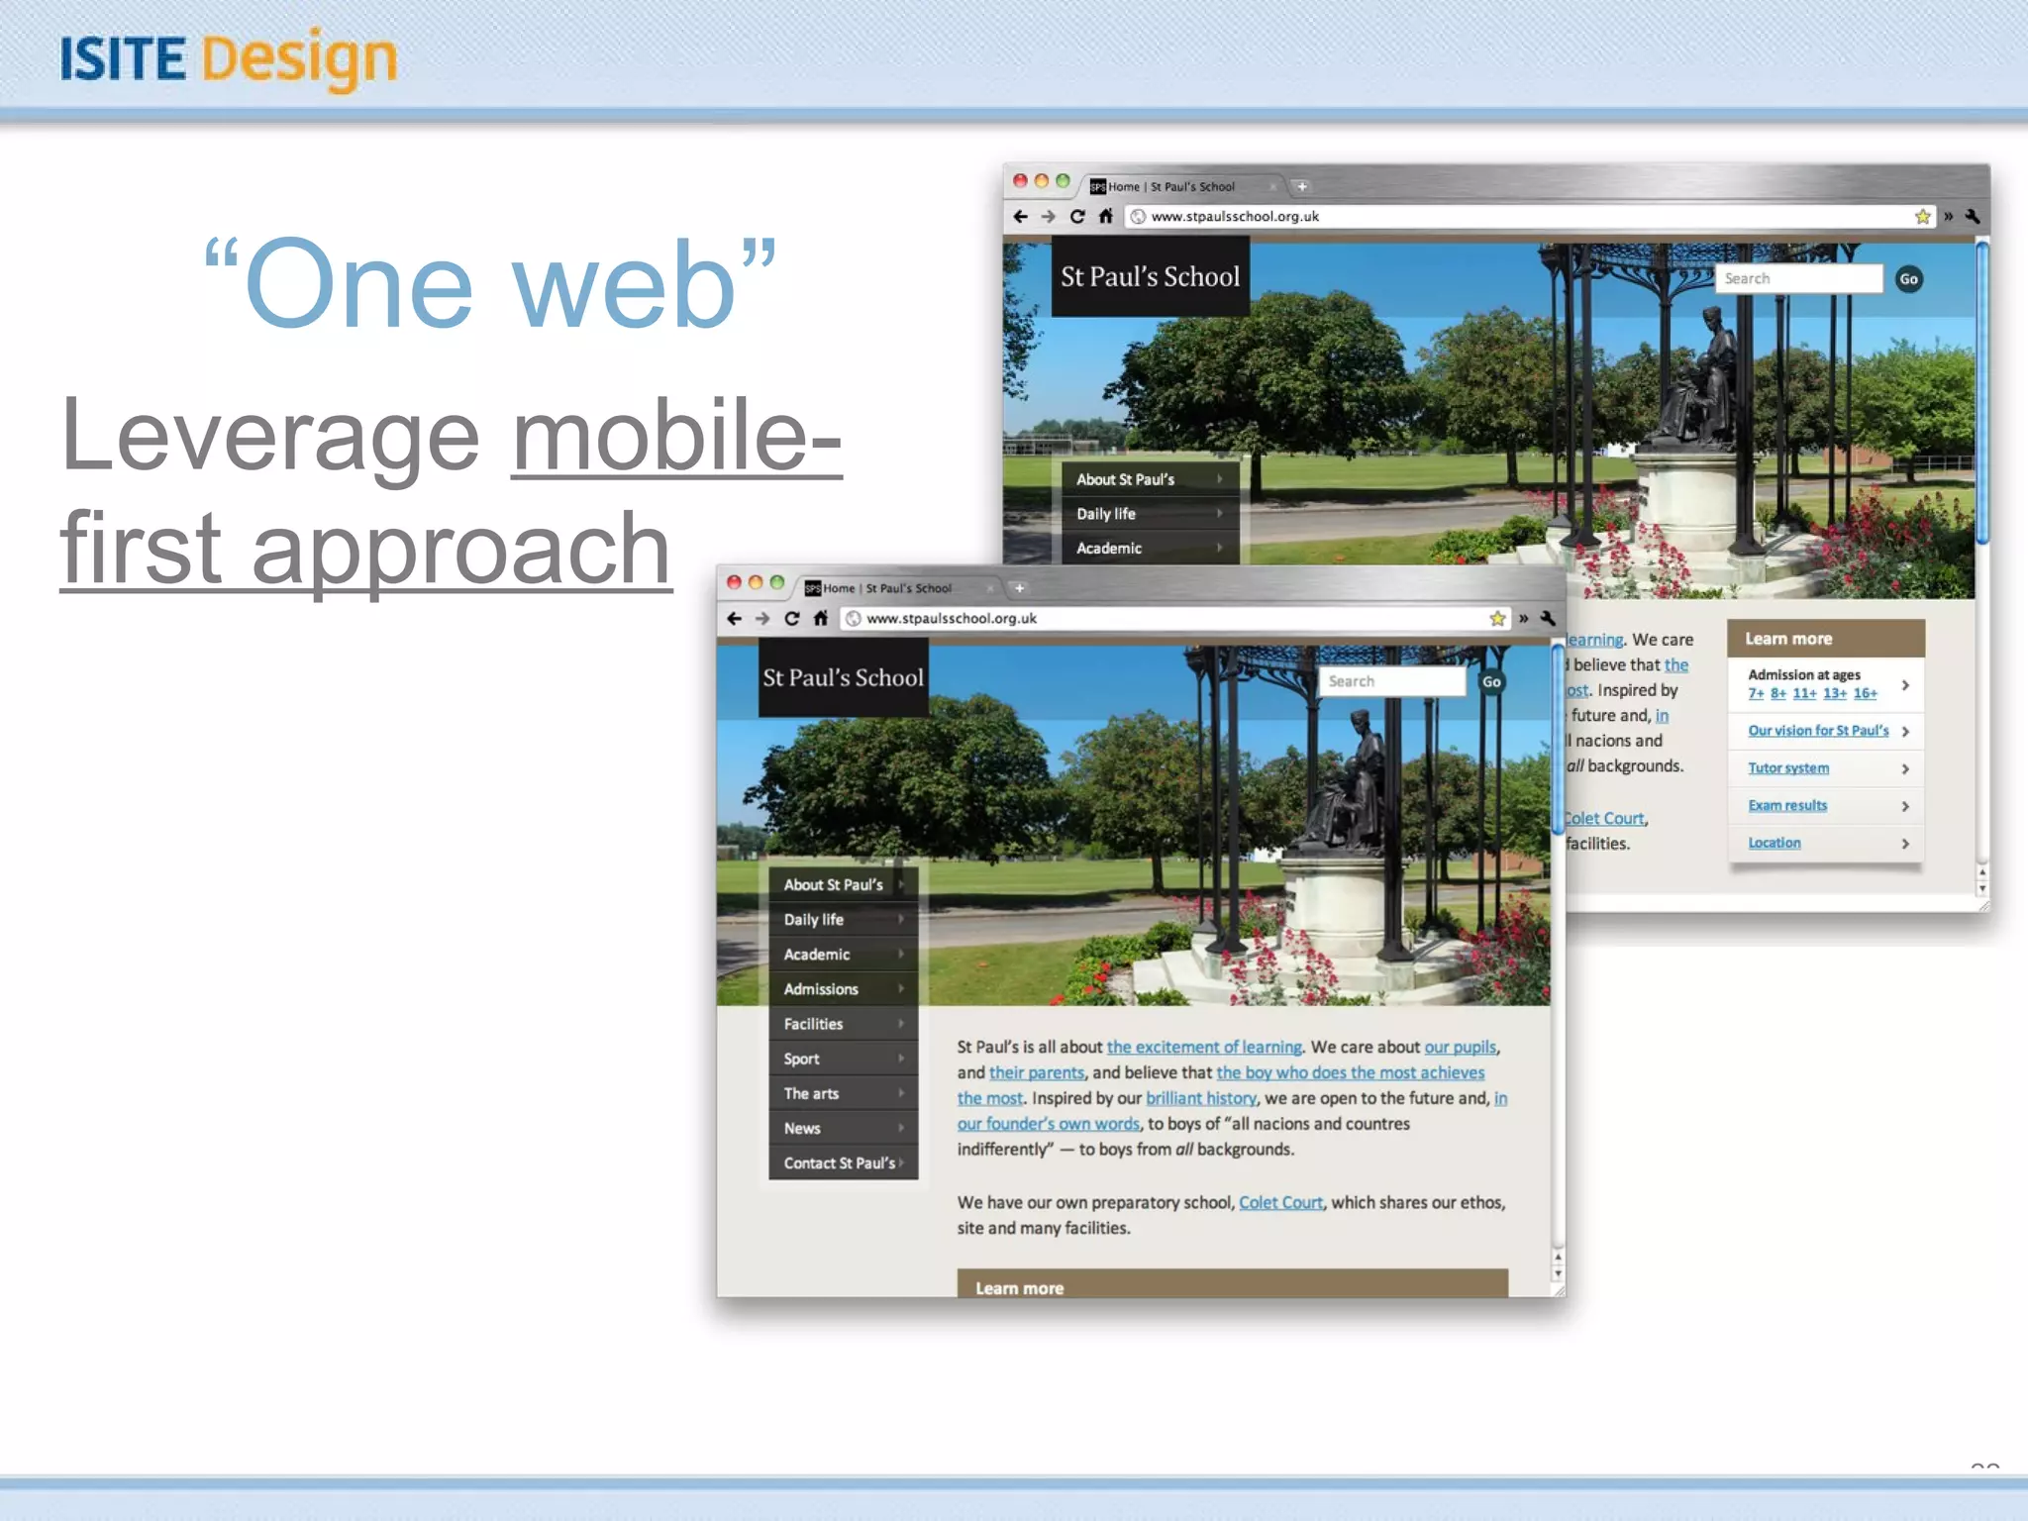The image size is (2028, 1521).
Task: Bookmark star in the rear browser window
Action: pos(1923,216)
